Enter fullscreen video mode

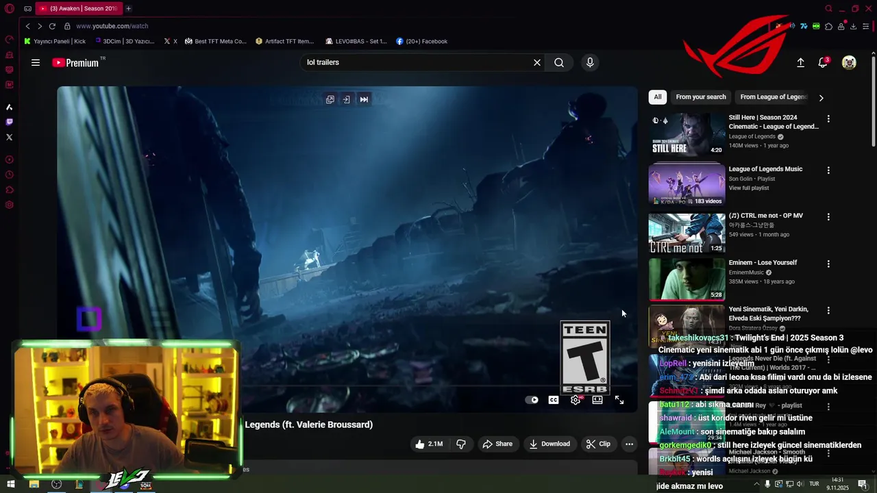point(619,400)
